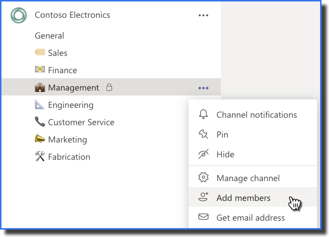Click the Contoso Electronics team name

[x=72, y=15]
